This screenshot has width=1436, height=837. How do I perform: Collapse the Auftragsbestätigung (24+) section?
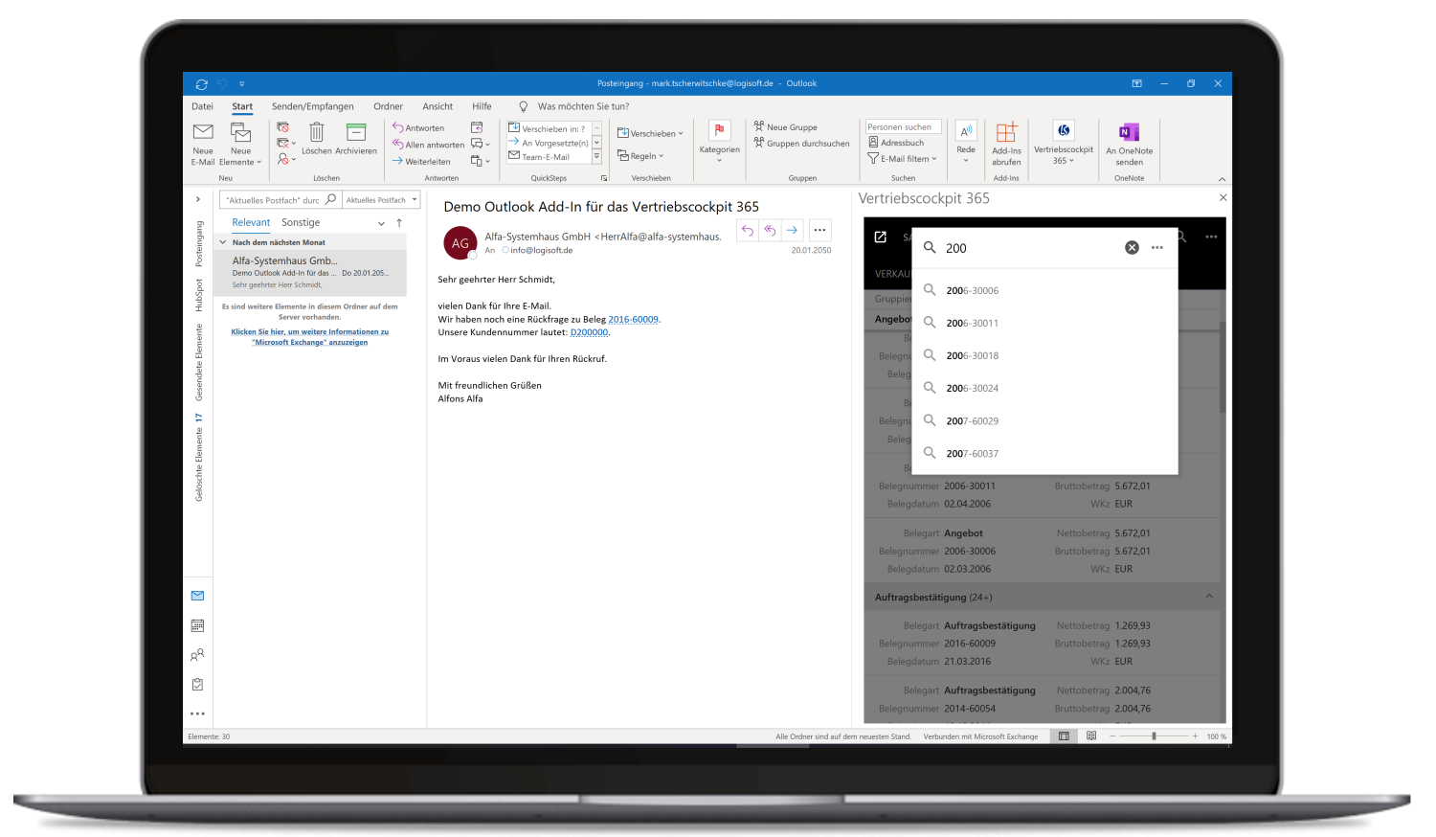[1209, 597]
